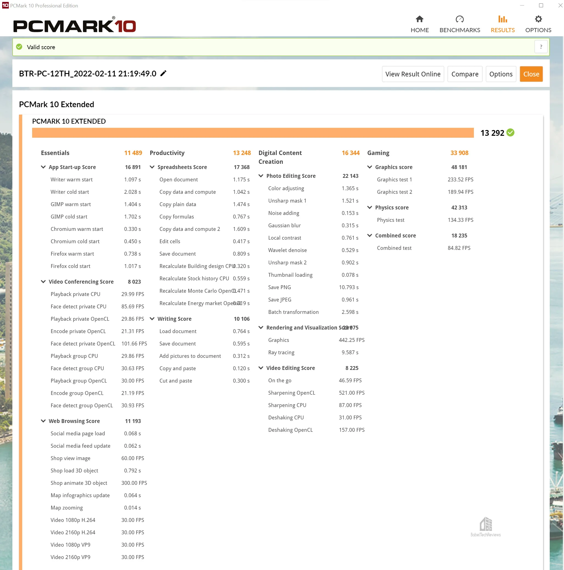Viewport: 564px width, 570px height.
Task: Open the Valid score help question mark
Action: point(541,47)
